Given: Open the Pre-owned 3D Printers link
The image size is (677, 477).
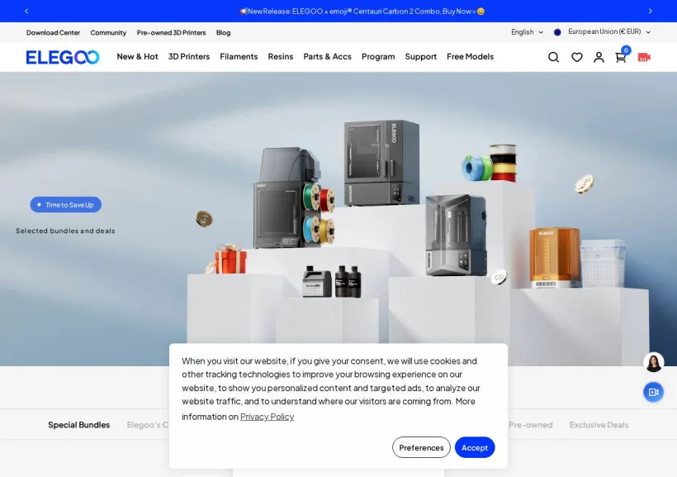Looking at the screenshot, I should pos(172,32).
